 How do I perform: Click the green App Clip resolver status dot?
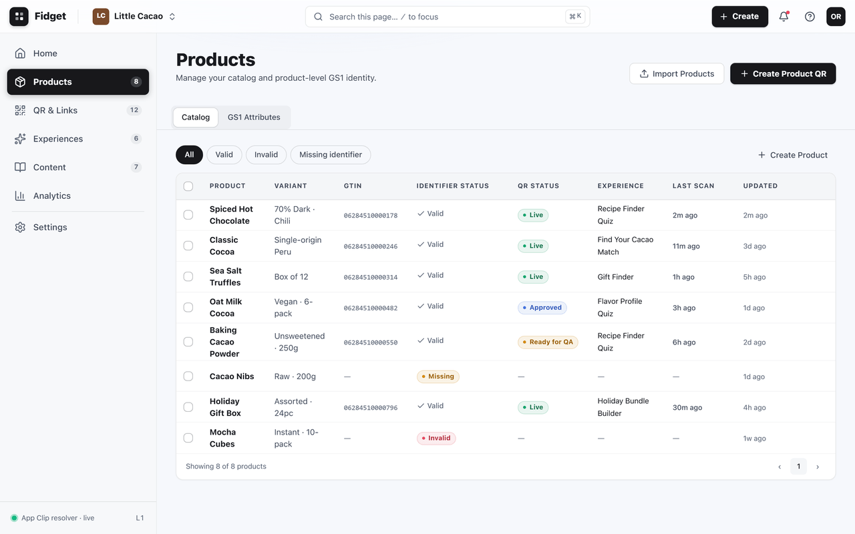point(14,518)
